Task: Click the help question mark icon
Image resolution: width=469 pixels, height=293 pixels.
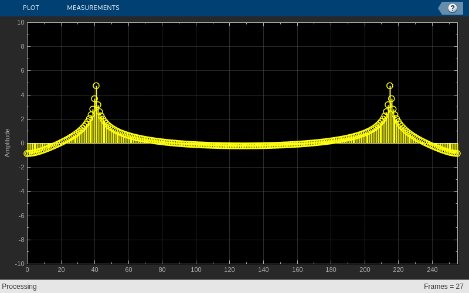Action: pos(452,8)
